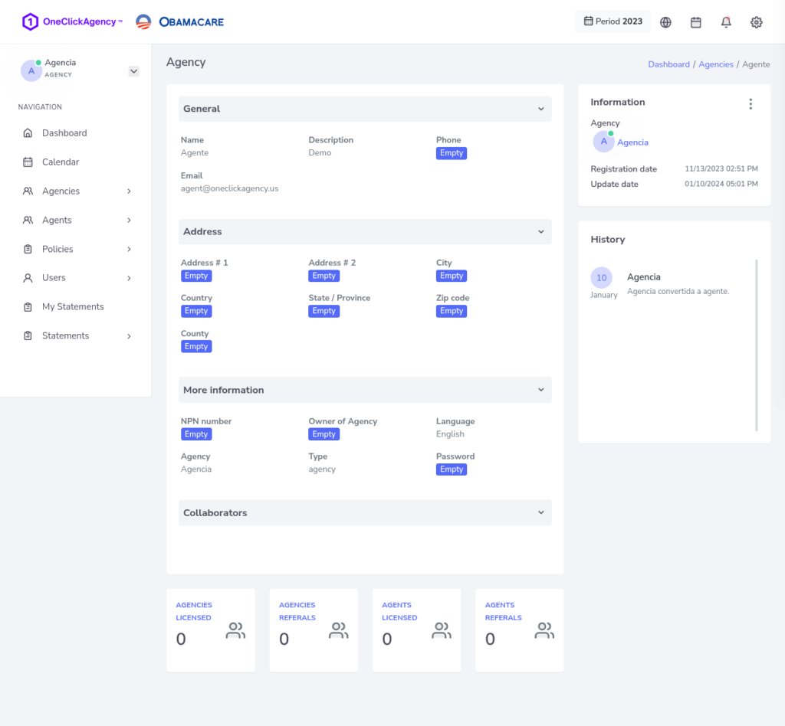This screenshot has width=785, height=726.
Task: Open notifications bell icon
Action: pyautogui.click(x=726, y=22)
